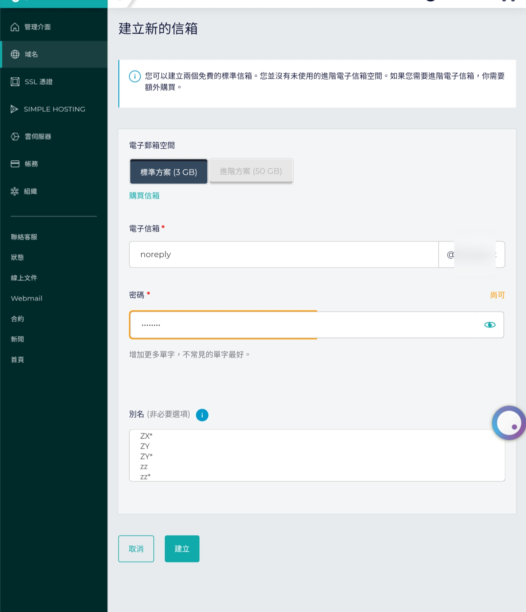Select 進階方案 (50 GB) plan

point(251,171)
